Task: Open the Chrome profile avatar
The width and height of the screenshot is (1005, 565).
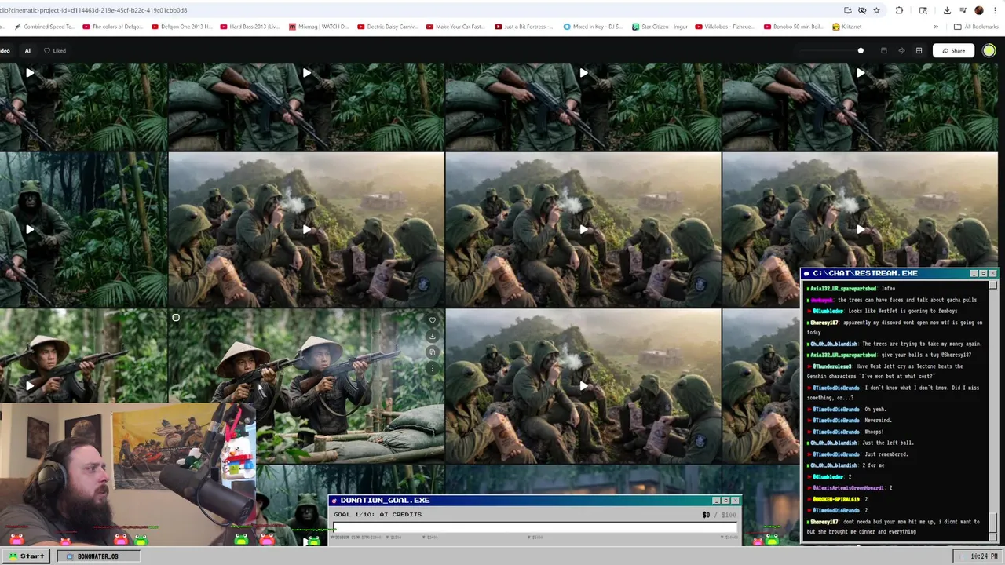Action: click(x=979, y=10)
